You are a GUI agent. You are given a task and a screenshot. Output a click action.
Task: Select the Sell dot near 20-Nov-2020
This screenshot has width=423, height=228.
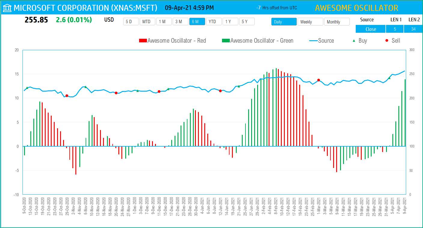click(x=116, y=93)
